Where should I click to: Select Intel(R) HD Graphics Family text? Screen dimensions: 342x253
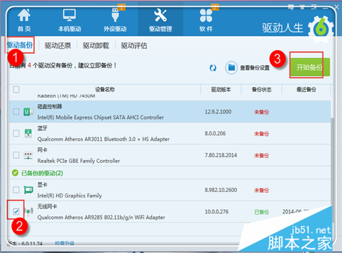tap(70, 196)
